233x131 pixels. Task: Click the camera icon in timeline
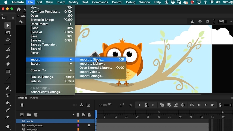click(75, 105)
